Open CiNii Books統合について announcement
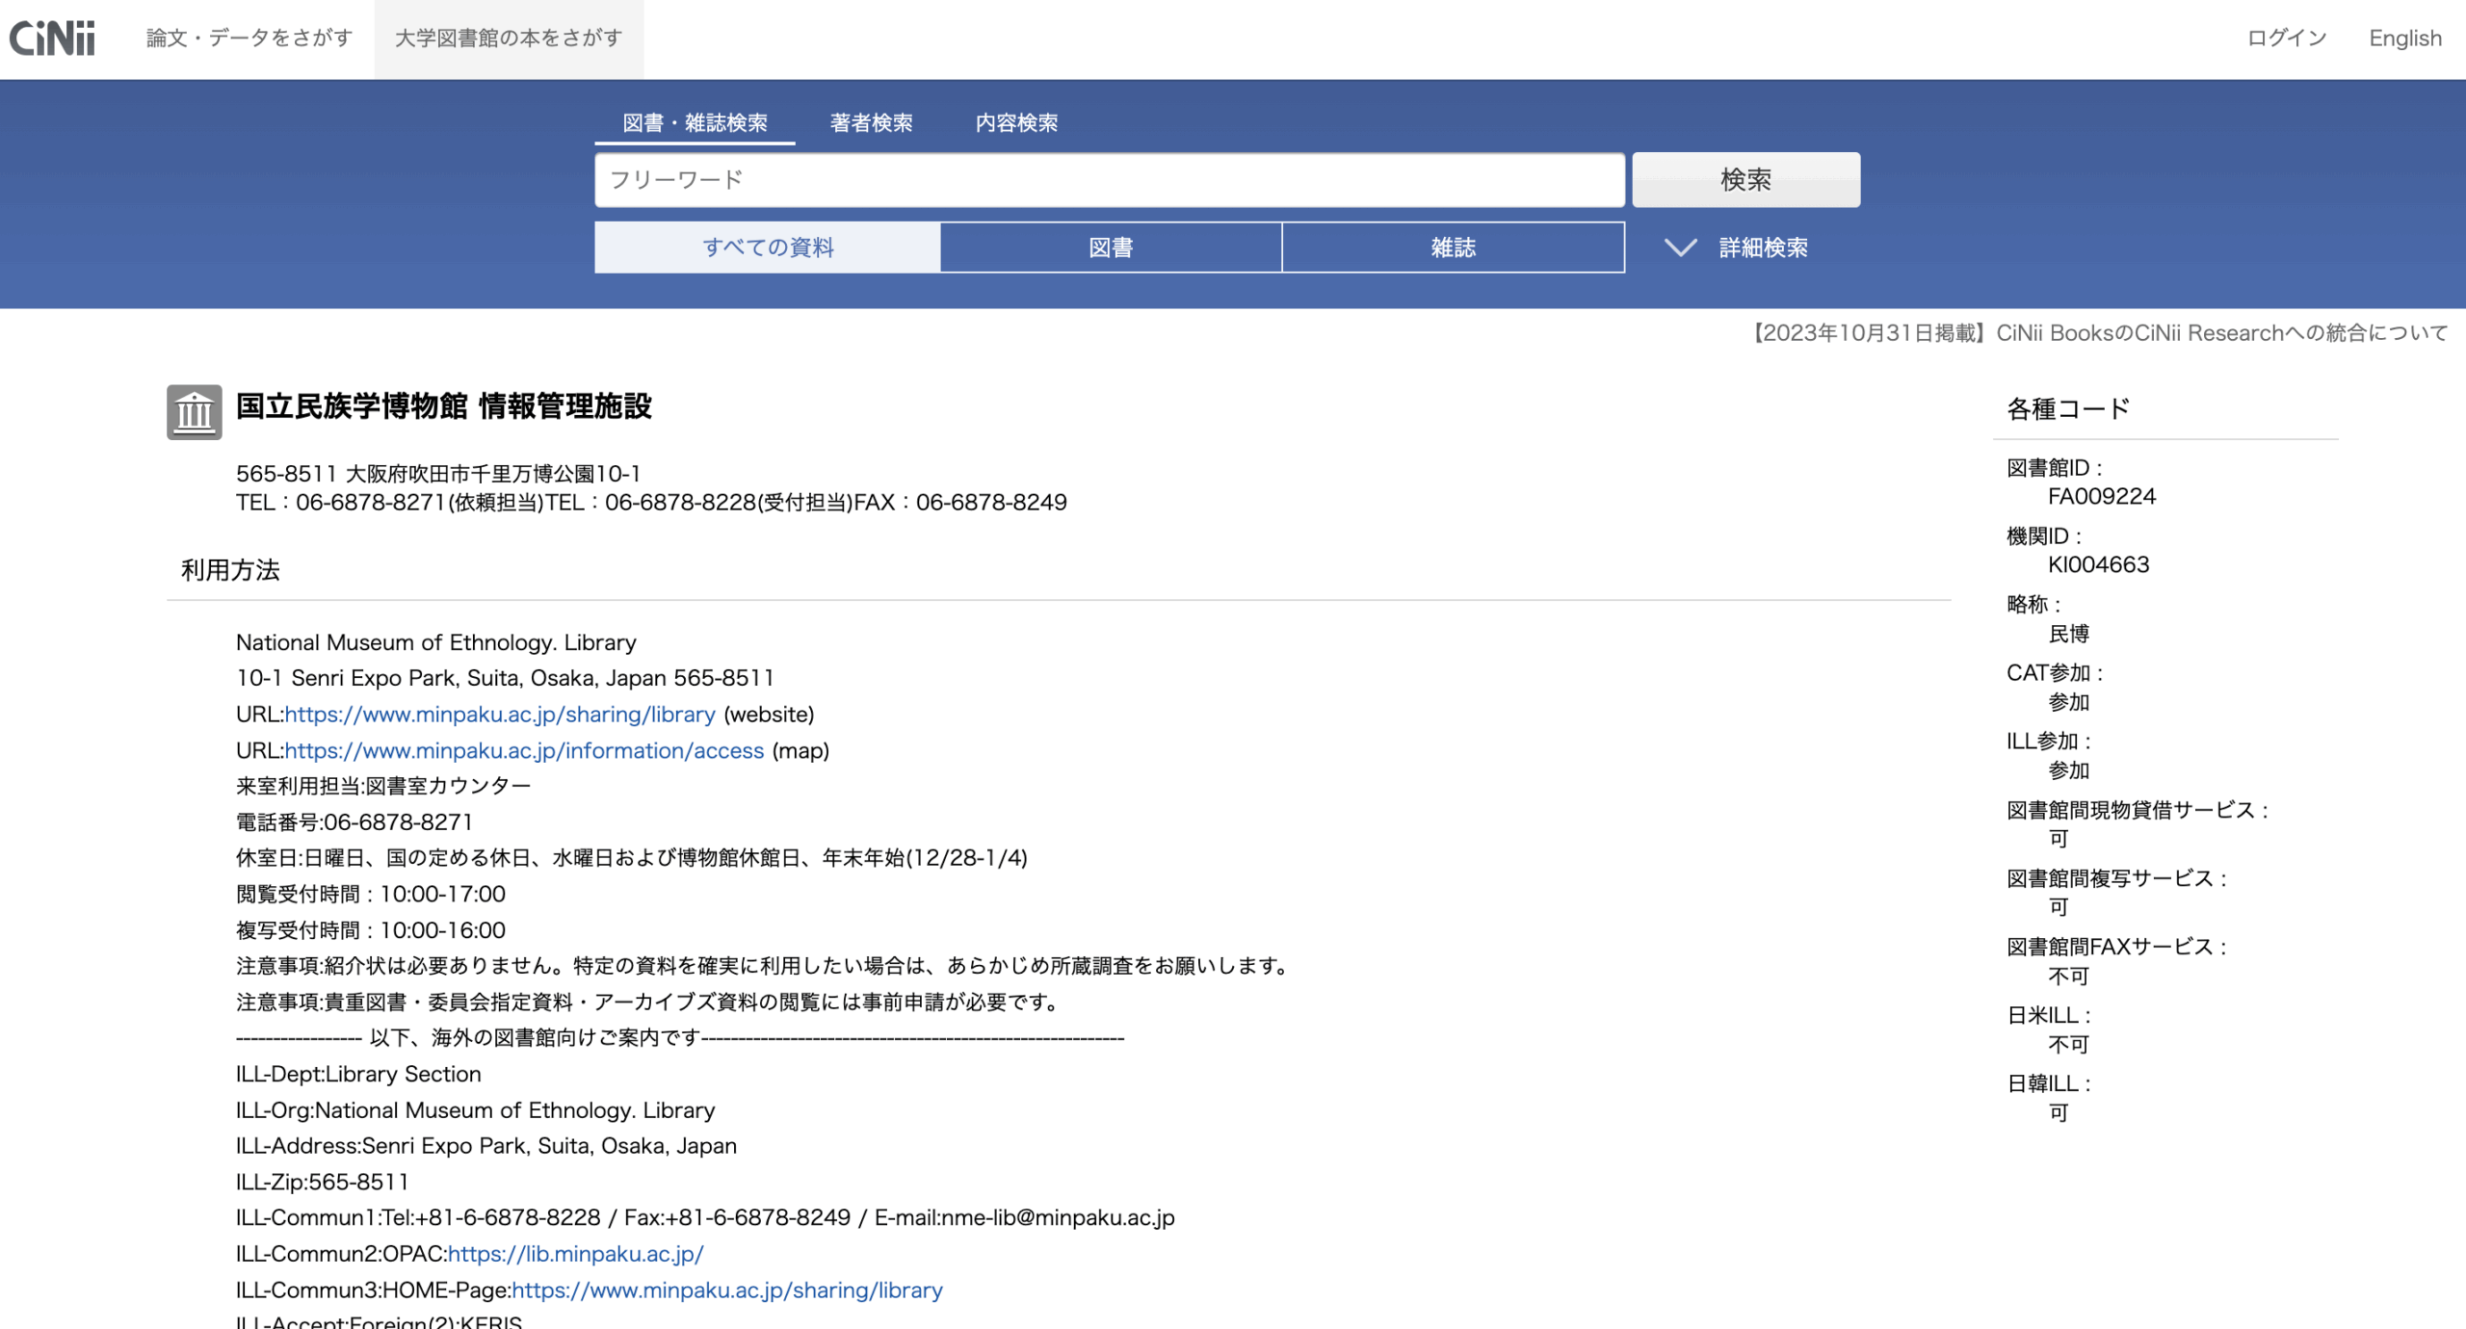Screen dimensions: 2466x1329 pyautogui.click(x=2100, y=333)
